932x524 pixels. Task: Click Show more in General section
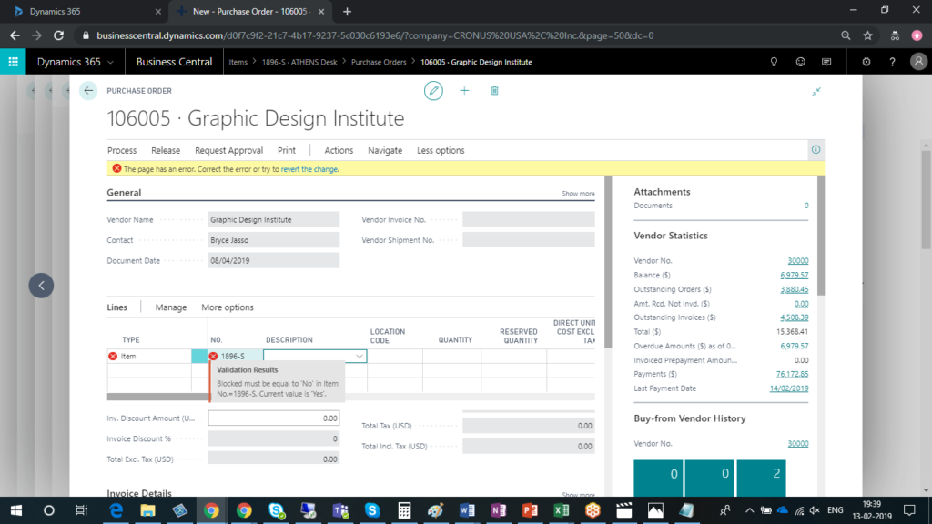point(578,194)
